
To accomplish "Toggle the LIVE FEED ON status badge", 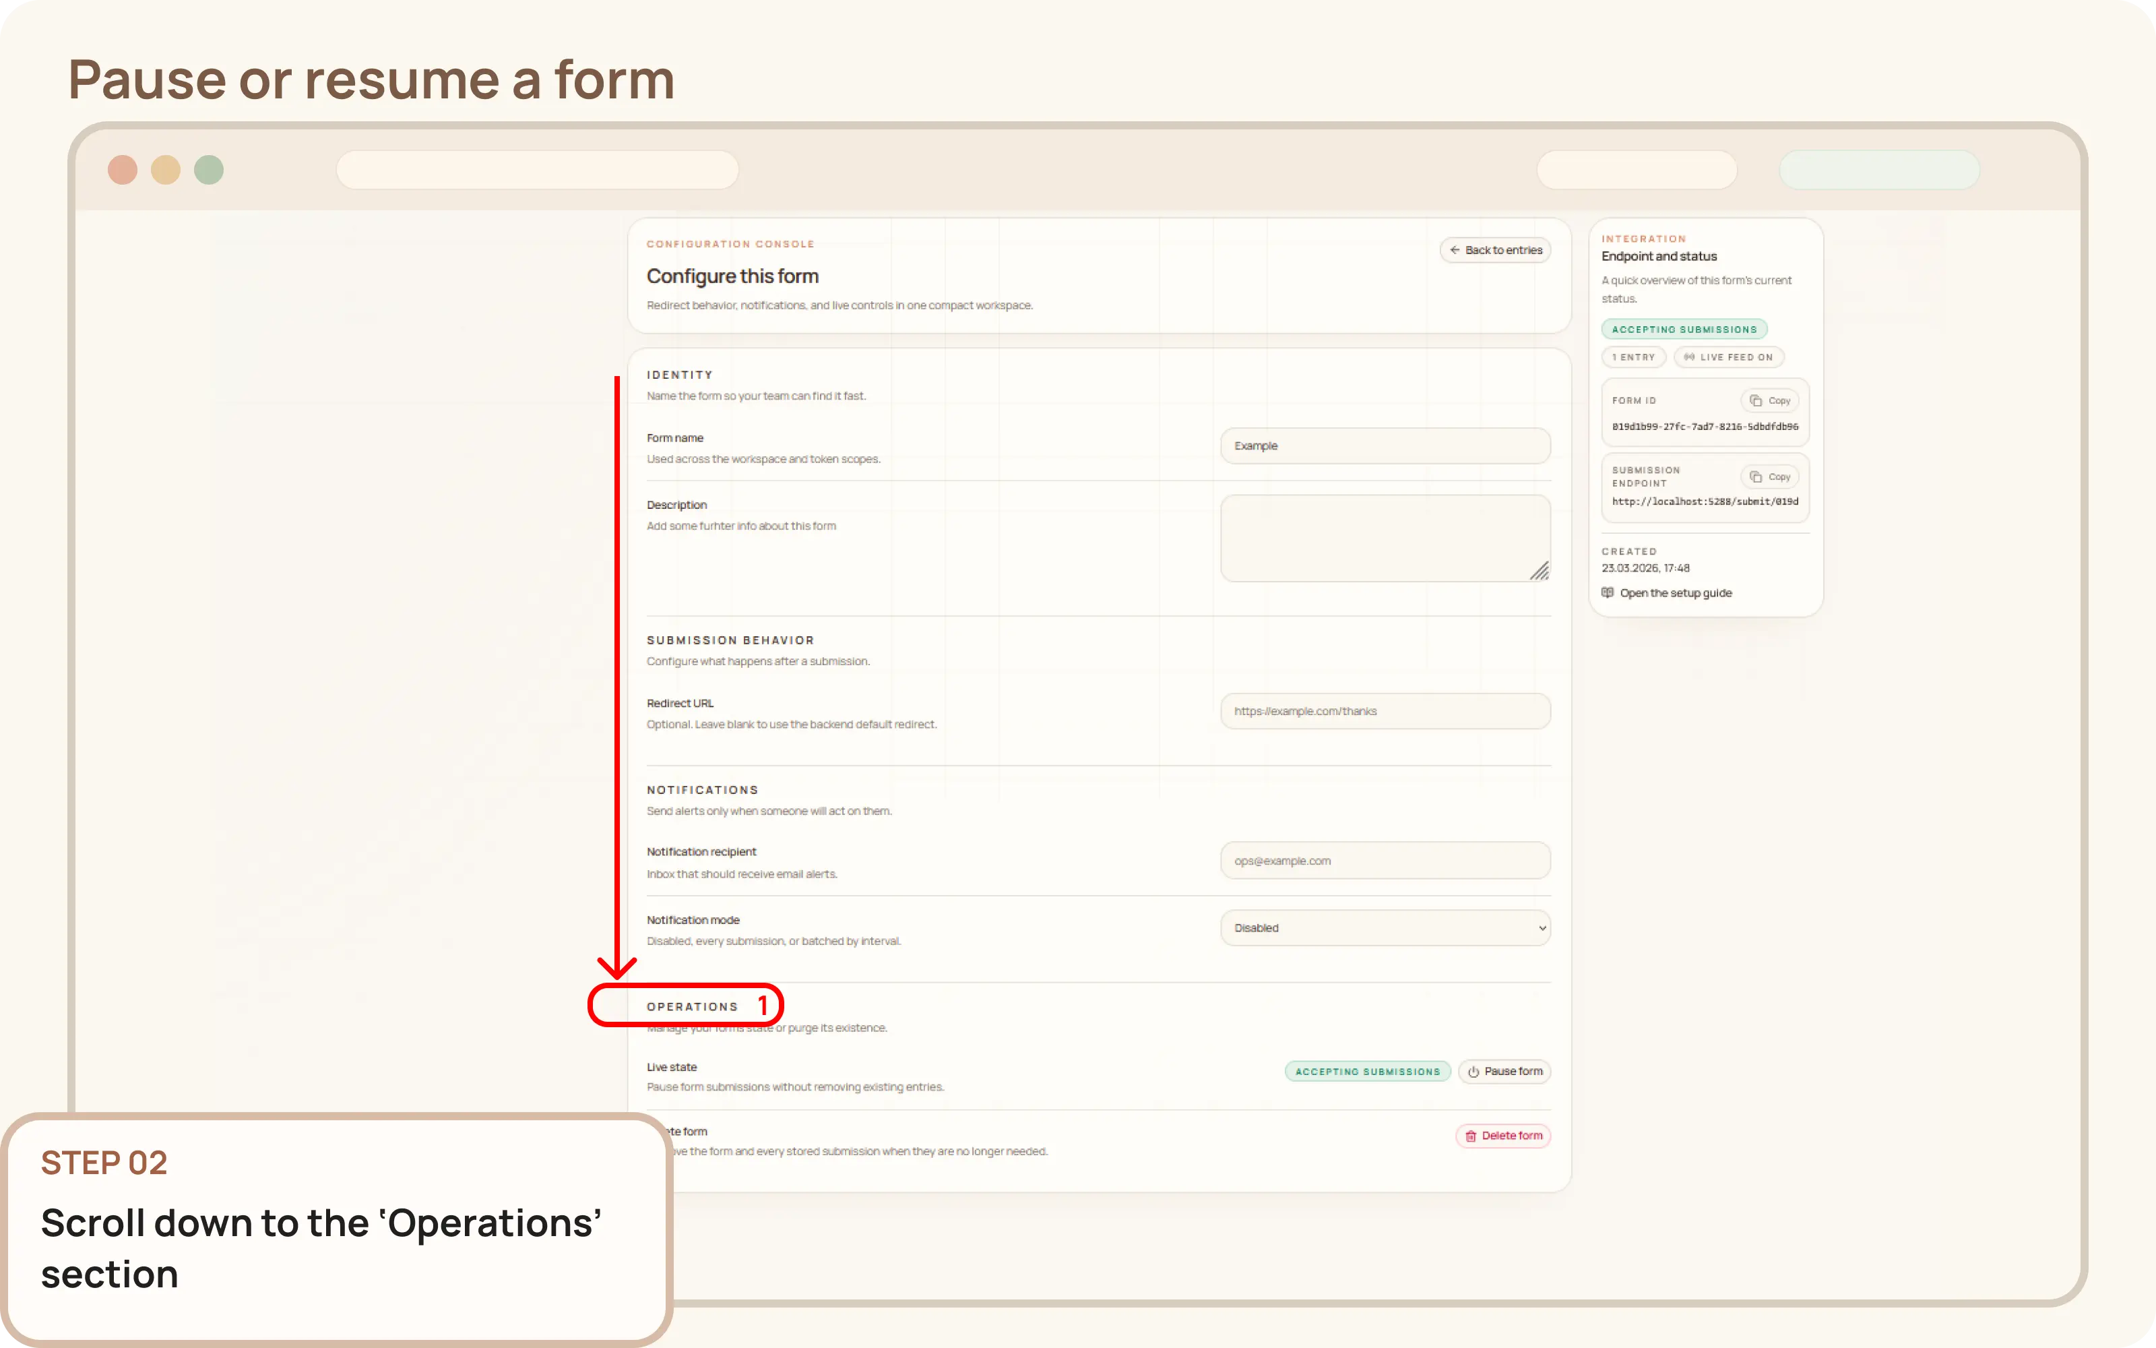I will (1728, 357).
